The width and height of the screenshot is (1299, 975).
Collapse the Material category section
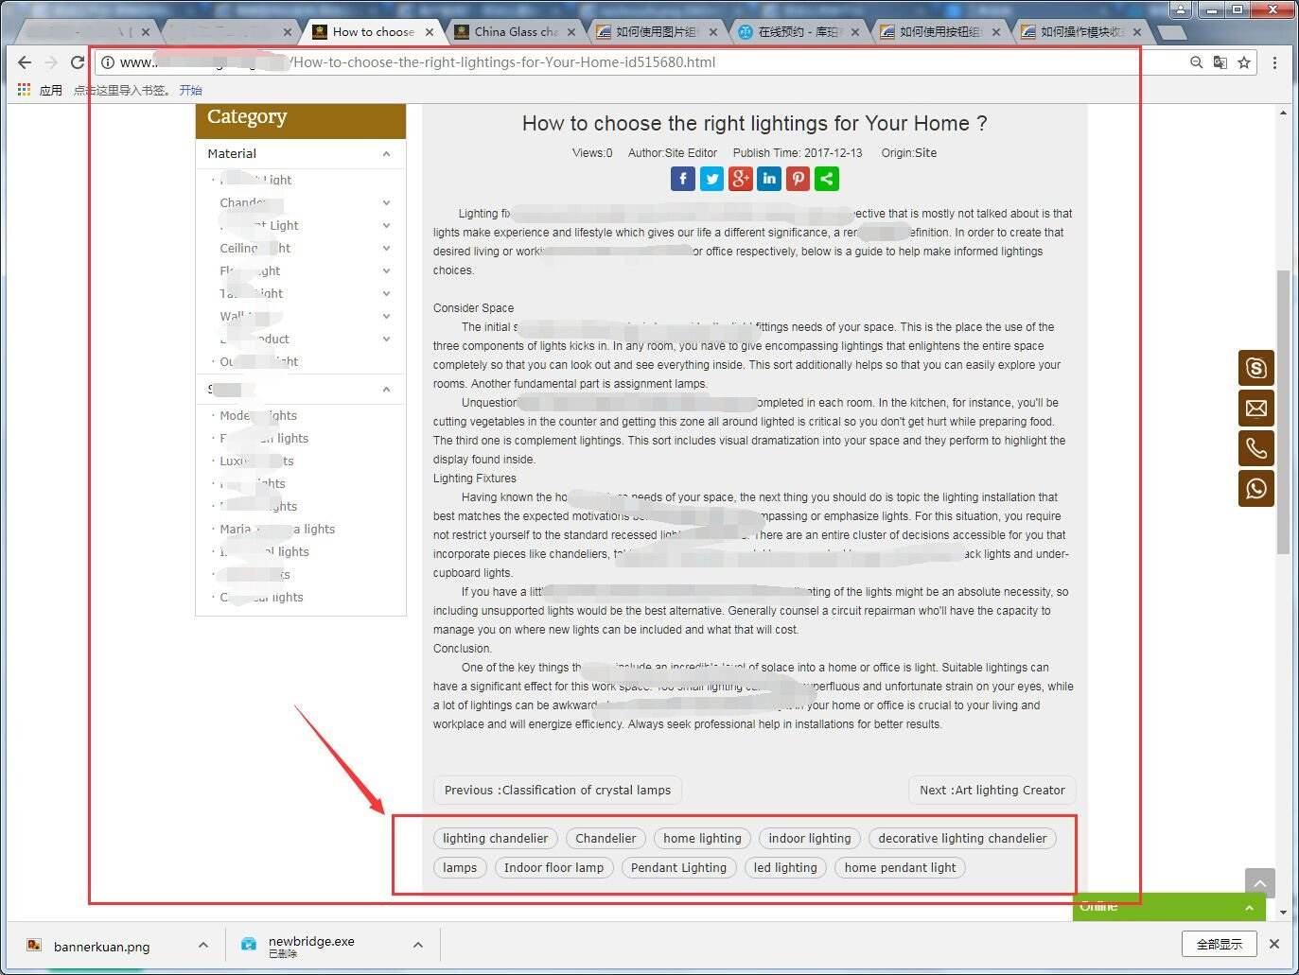pos(386,154)
